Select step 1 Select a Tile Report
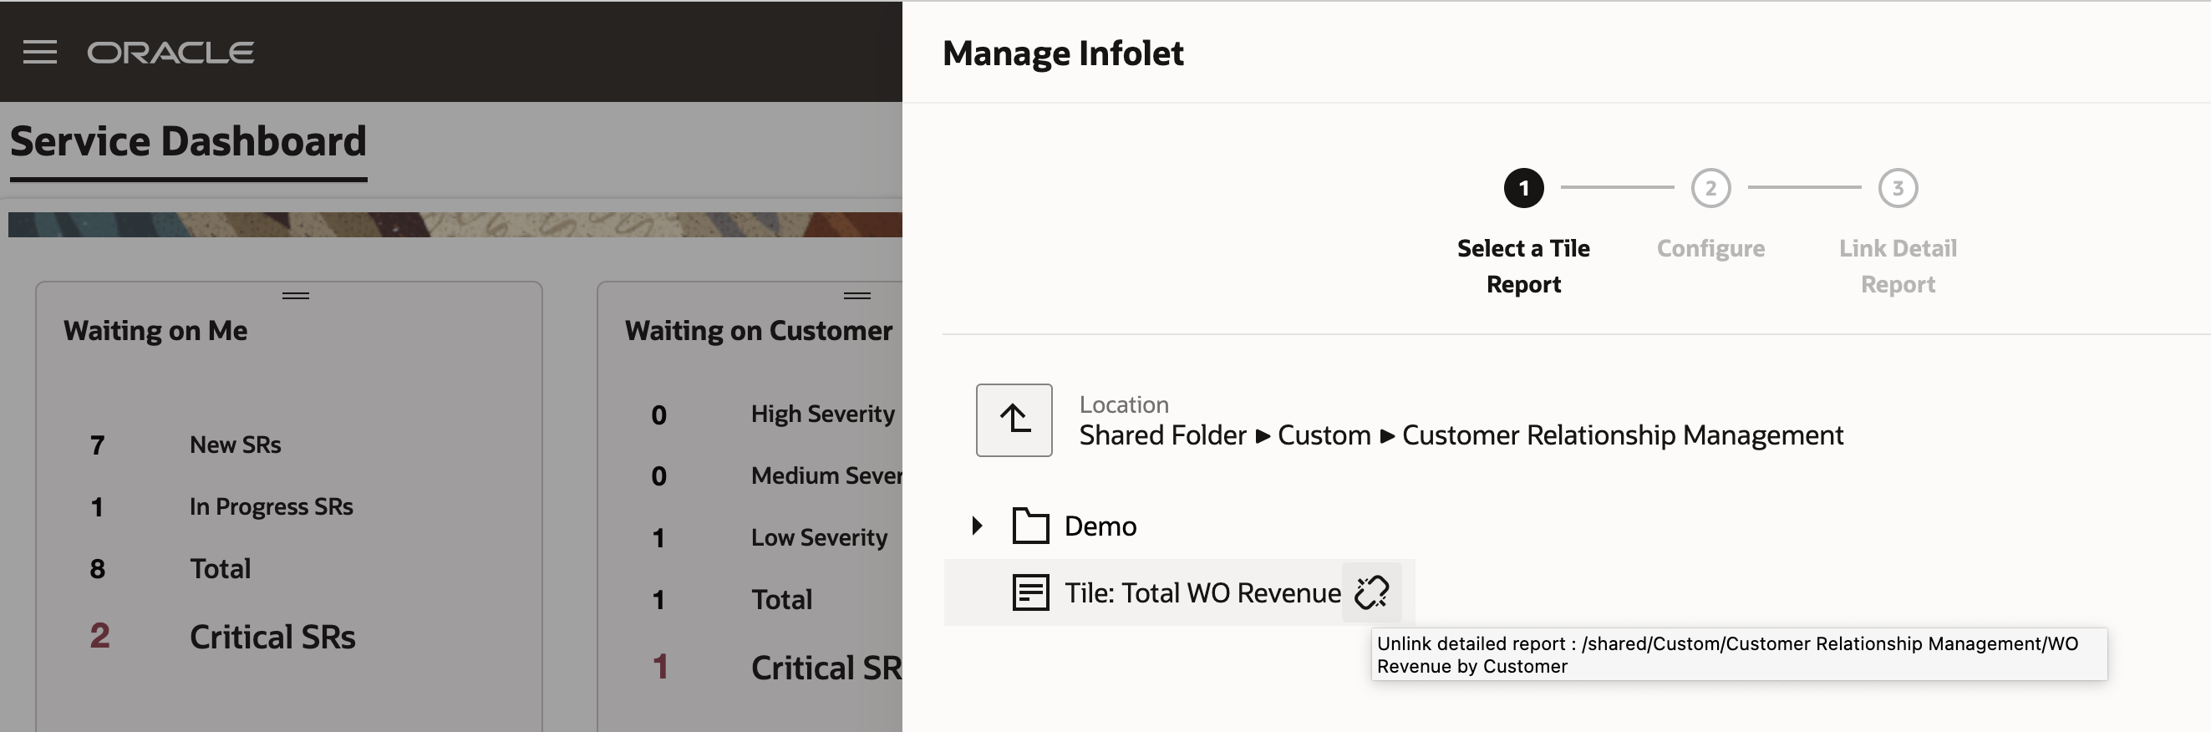The width and height of the screenshot is (2211, 732). click(1523, 188)
